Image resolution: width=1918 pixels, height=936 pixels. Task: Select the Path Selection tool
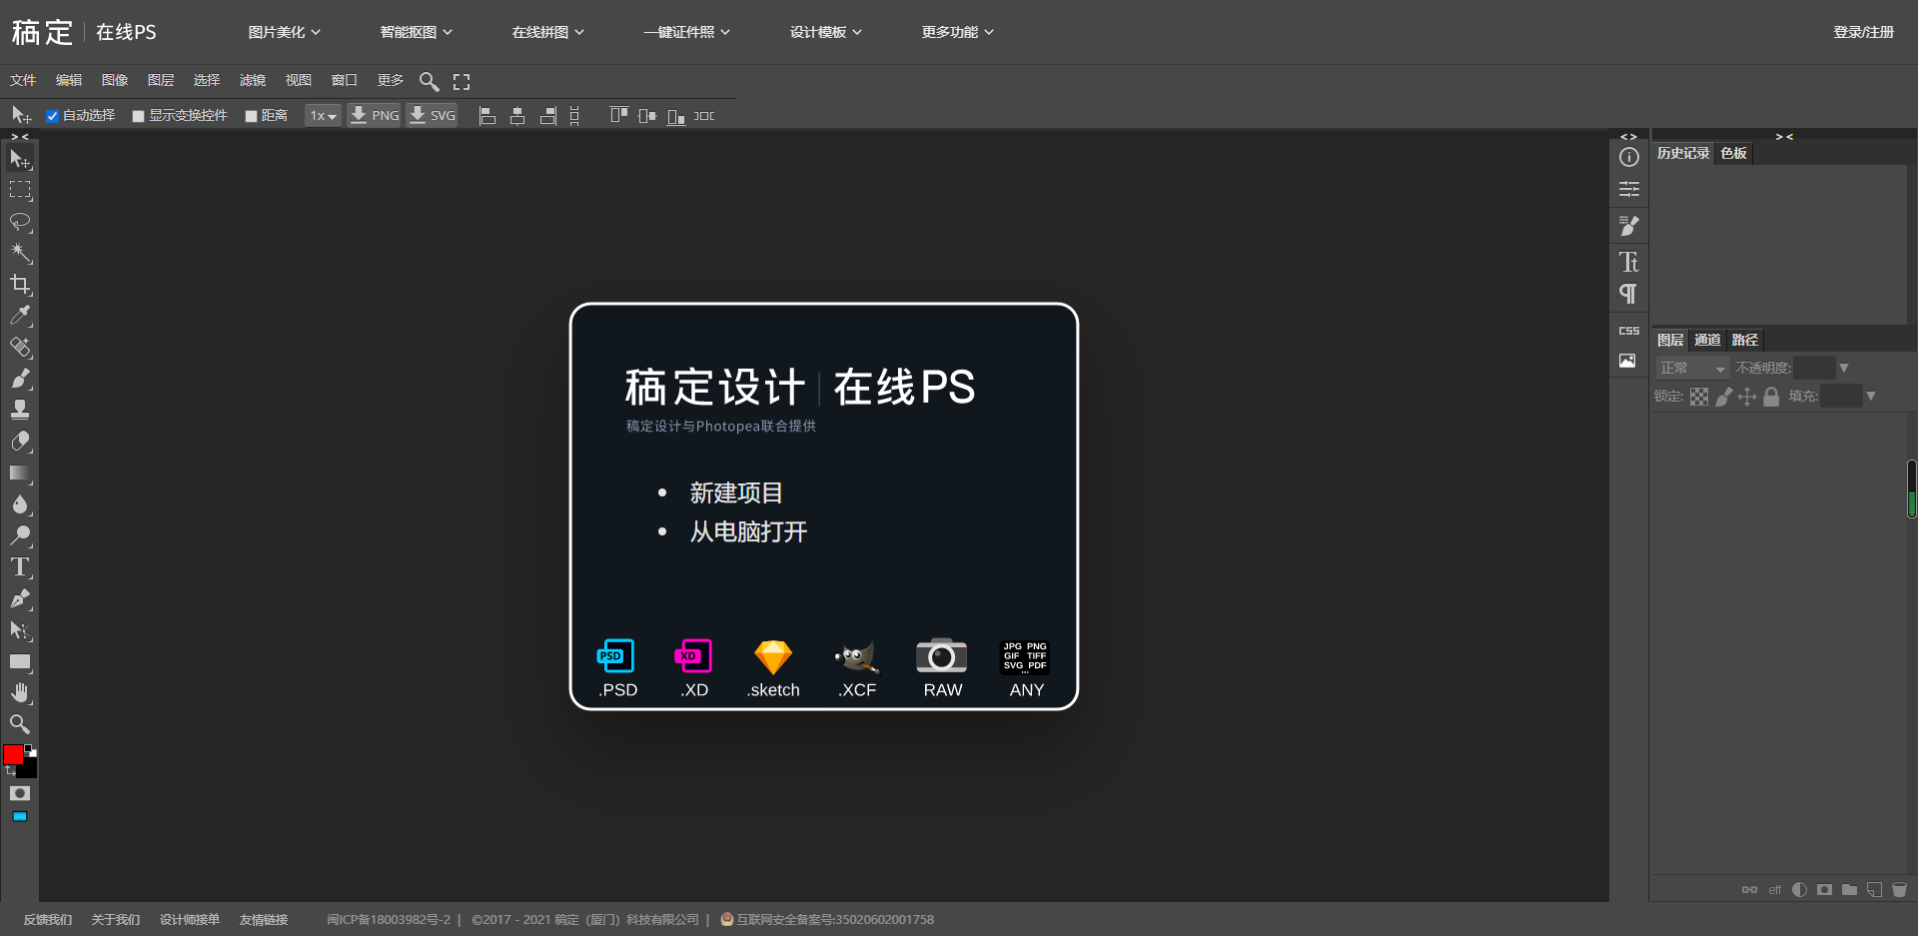pos(20,630)
